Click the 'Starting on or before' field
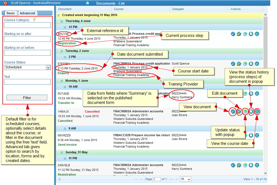The height and width of the screenshot is (185, 277). pos(27,53)
